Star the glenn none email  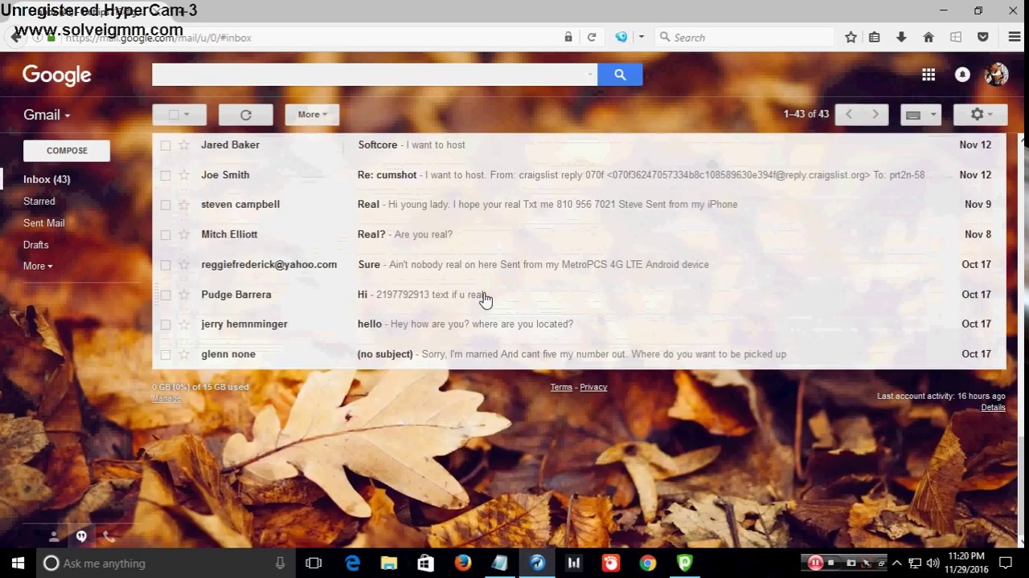pos(184,354)
